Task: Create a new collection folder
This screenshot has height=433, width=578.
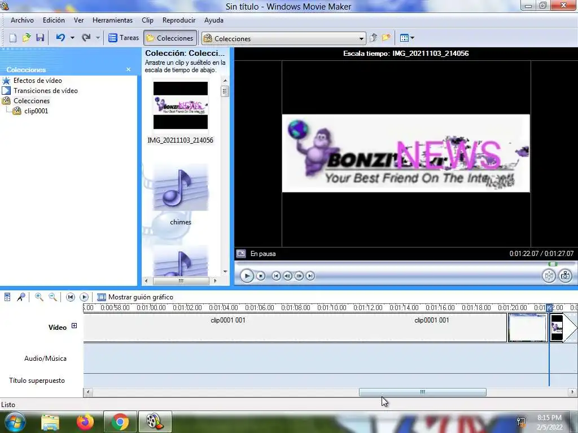Action: tap(386, 38)
